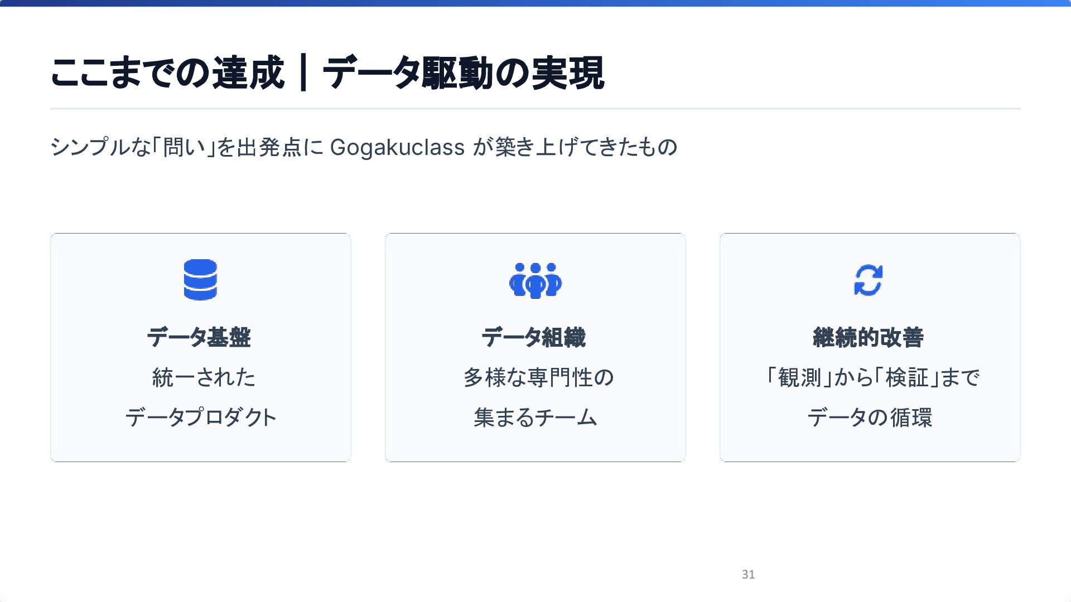Screen dimensions: 1071x602
Task: Click the データ駆動の実現 title text
Action: tap(463, 74)
